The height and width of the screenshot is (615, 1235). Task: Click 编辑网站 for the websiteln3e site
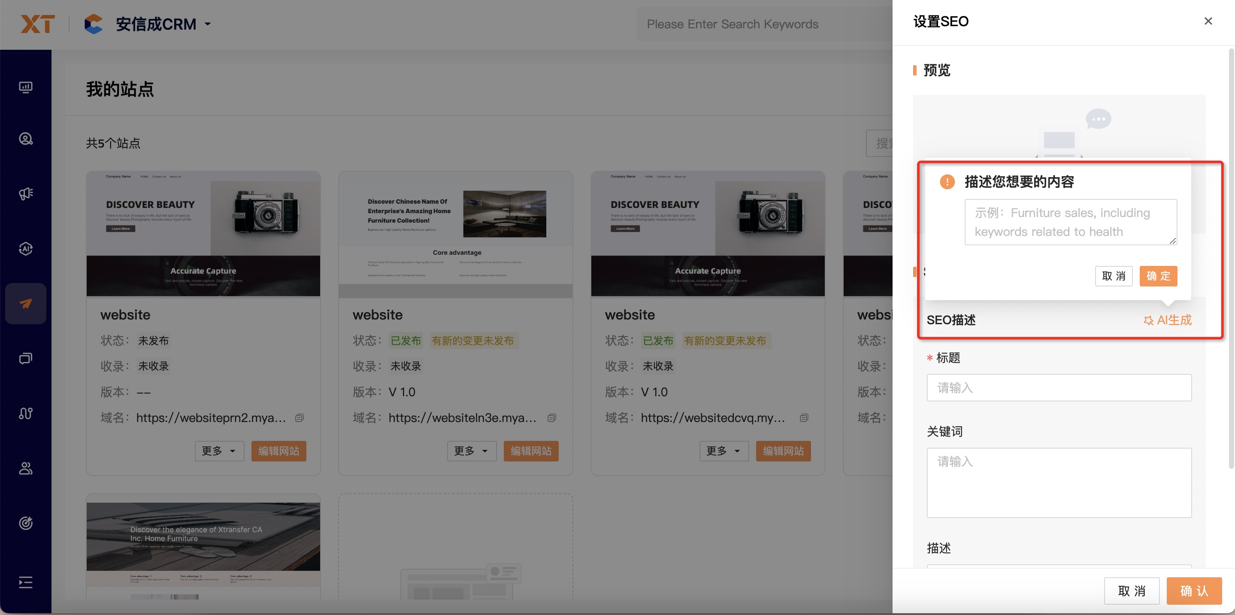(531, 451)
